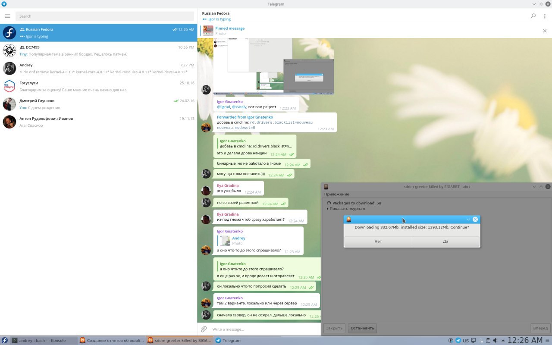This screenshot has width=552, height=345.
Task: Click 'Packages to download: 58' status text
Action: pyautogui.click(x=357, y=203)
